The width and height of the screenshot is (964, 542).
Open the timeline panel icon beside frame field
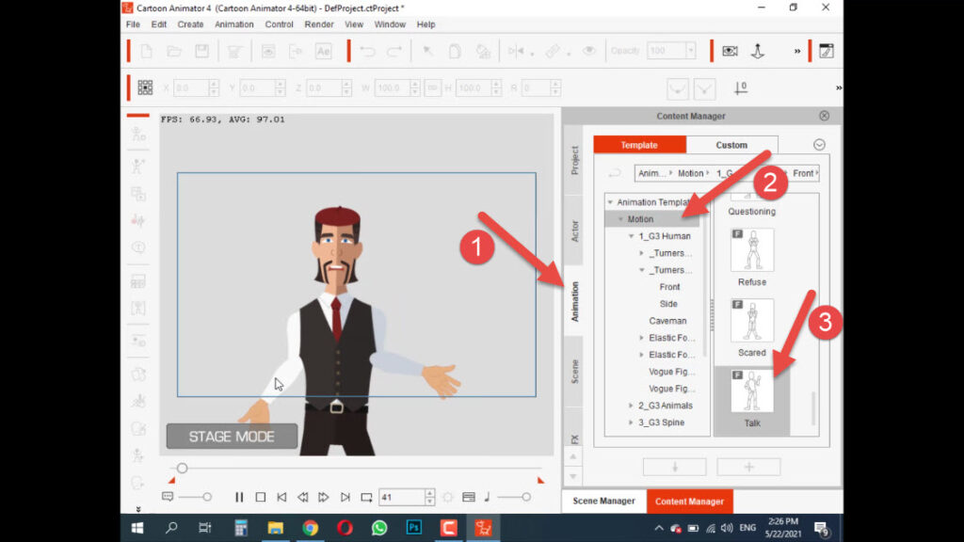(469, 497)
